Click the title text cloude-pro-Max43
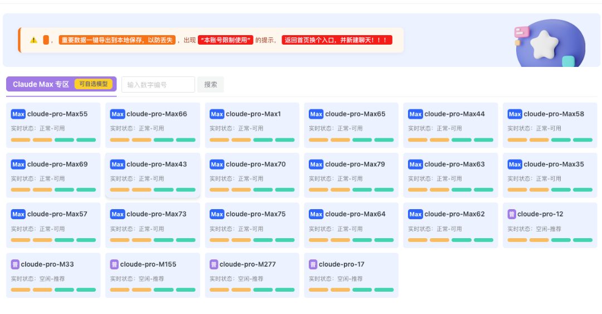 coord(157,165)
